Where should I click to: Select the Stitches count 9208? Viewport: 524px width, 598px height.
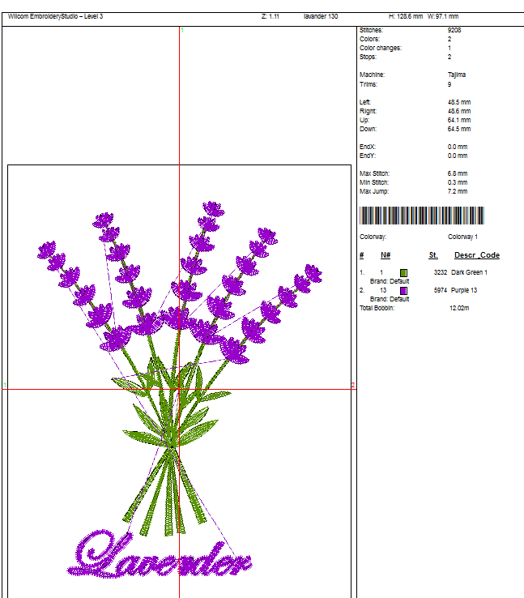tap(454, 30)
